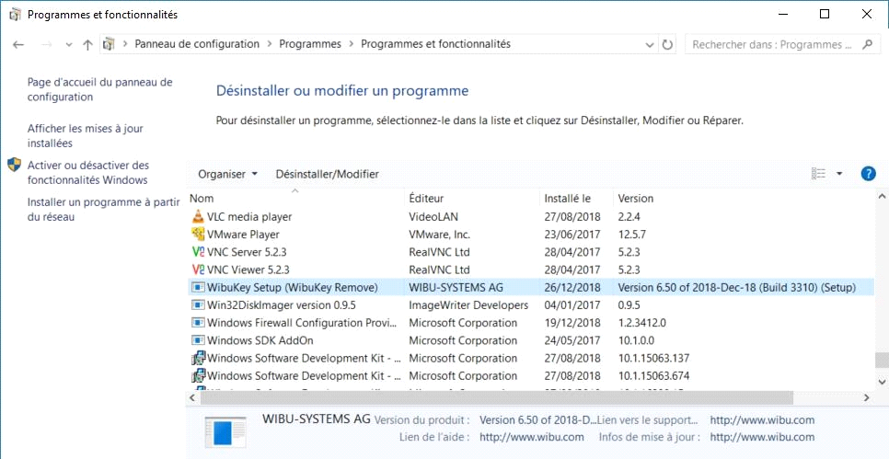Go forward with the right arrow
The width and height of the screenshot is (889, 459).
point(47,44)
